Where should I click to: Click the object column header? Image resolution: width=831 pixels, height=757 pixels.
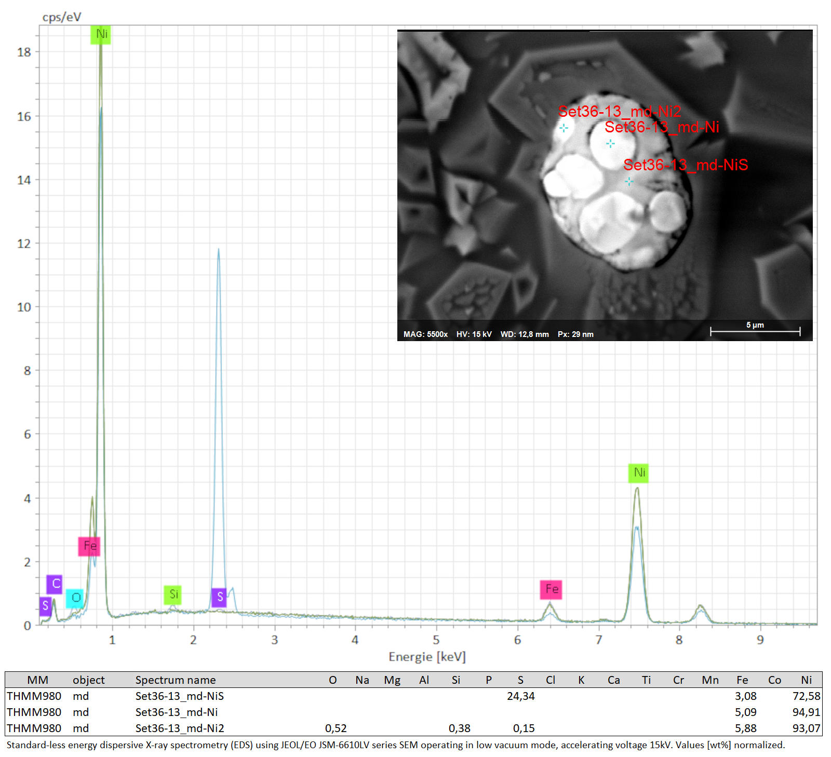(x=88, y=680)
